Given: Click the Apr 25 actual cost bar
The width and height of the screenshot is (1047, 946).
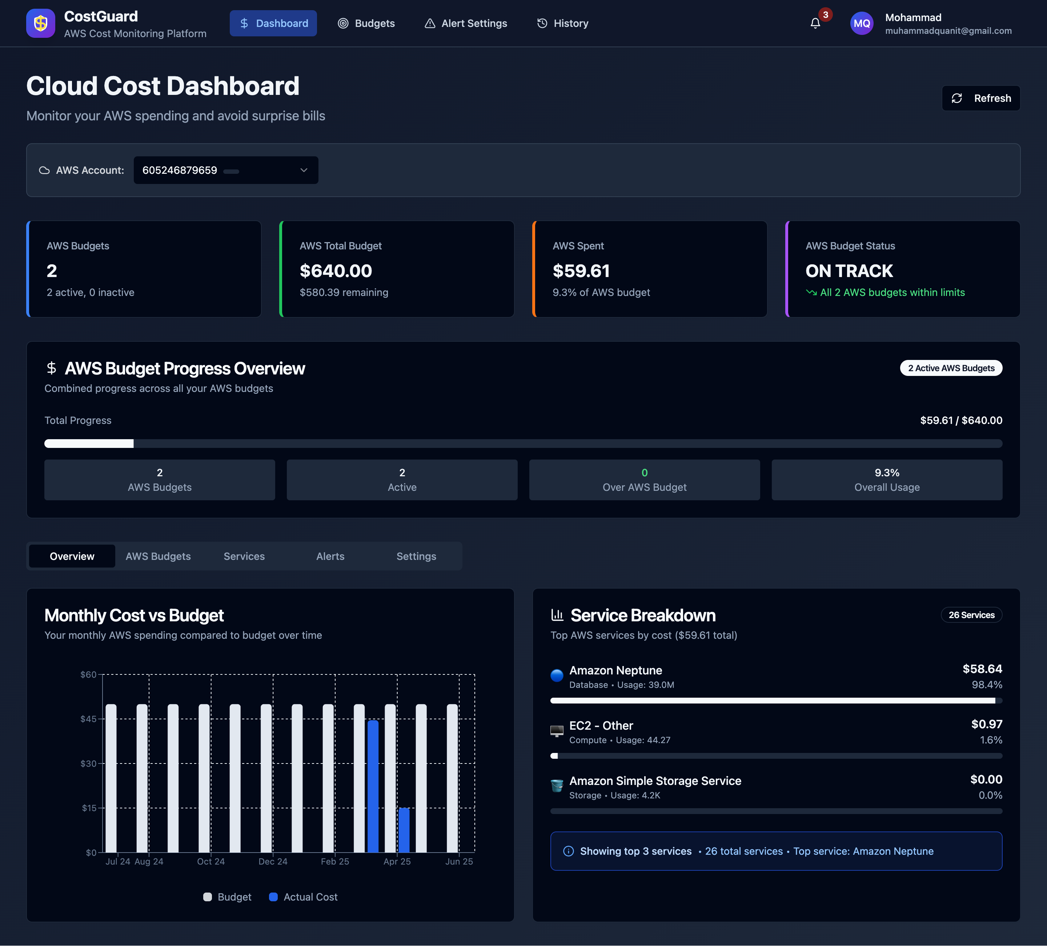Looking at the screenshot, I should click(404, 830).
